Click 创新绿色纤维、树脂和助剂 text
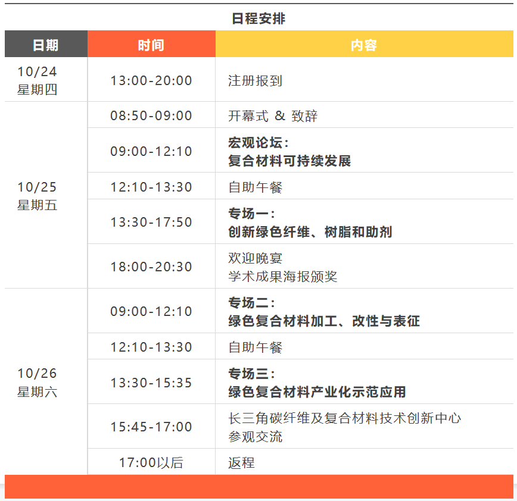 pos(310,232)
